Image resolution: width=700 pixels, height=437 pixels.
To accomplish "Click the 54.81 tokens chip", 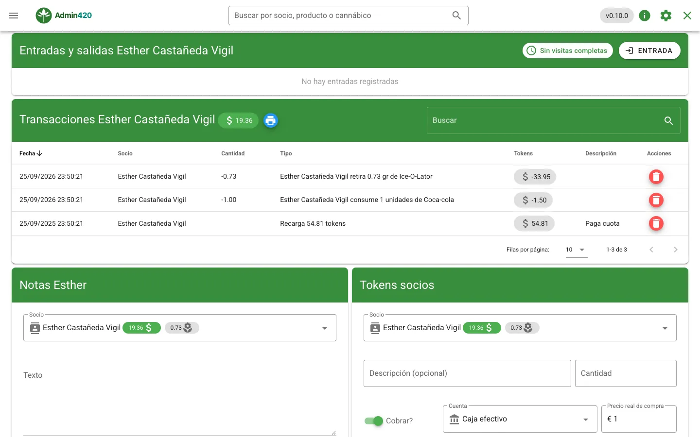I will [534, 223].
